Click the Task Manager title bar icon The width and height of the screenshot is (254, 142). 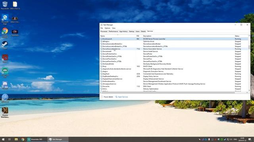tap(102, 25)
